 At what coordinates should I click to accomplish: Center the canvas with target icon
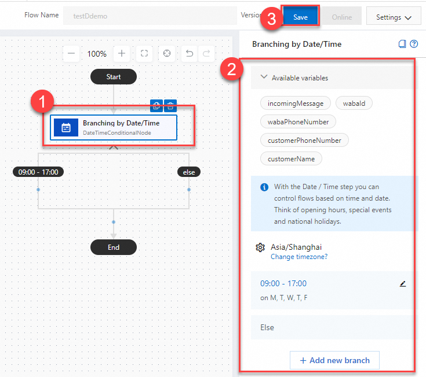click(x=167, y=53)
